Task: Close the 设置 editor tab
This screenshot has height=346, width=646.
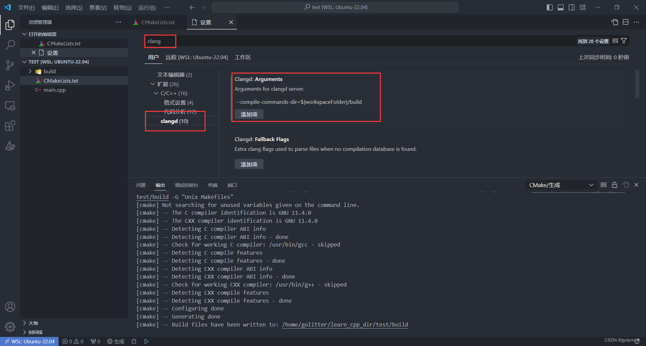Action: tap(231, 22)
